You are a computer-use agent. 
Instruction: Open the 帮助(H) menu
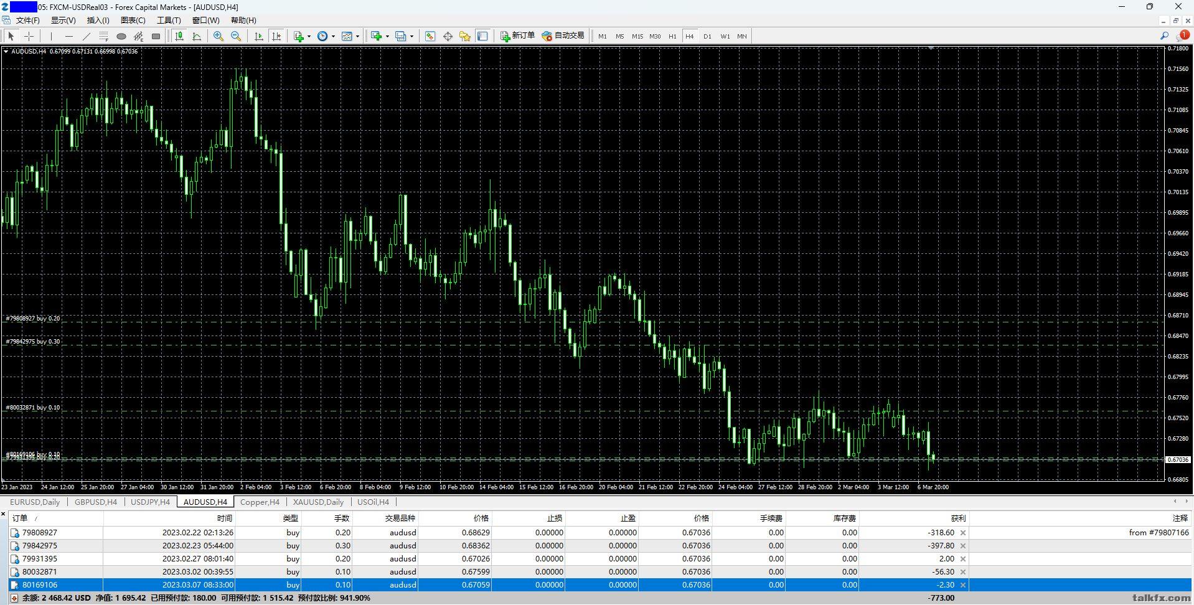(x=243, y=21)
